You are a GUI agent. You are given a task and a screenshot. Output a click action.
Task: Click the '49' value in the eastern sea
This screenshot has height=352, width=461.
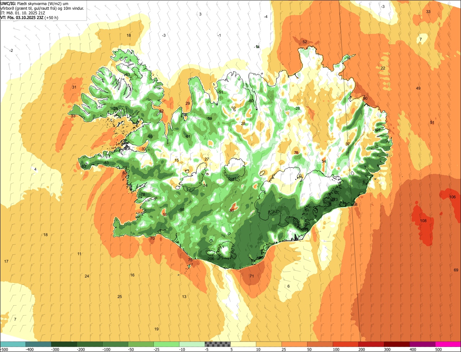(x=418, y=88)
